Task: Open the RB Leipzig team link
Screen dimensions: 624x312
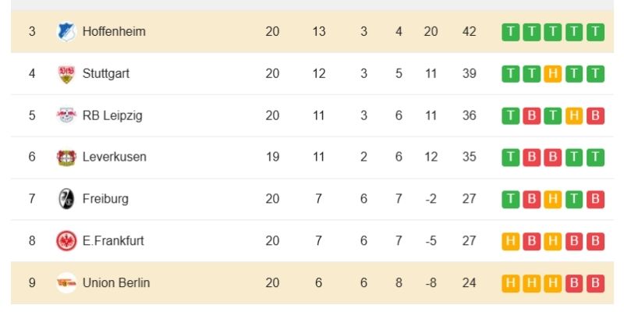Action: pos(112,115)
